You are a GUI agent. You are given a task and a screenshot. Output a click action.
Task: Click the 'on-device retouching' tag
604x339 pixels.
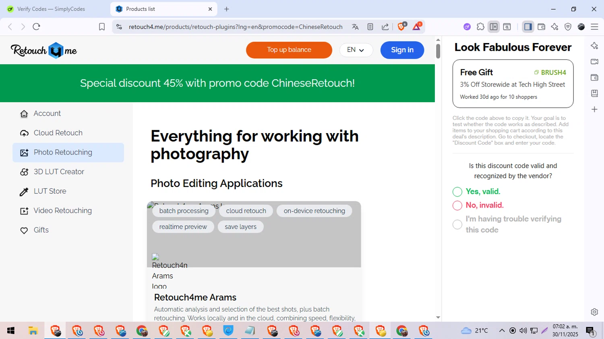pyautogui.click(x=314, y=211)
